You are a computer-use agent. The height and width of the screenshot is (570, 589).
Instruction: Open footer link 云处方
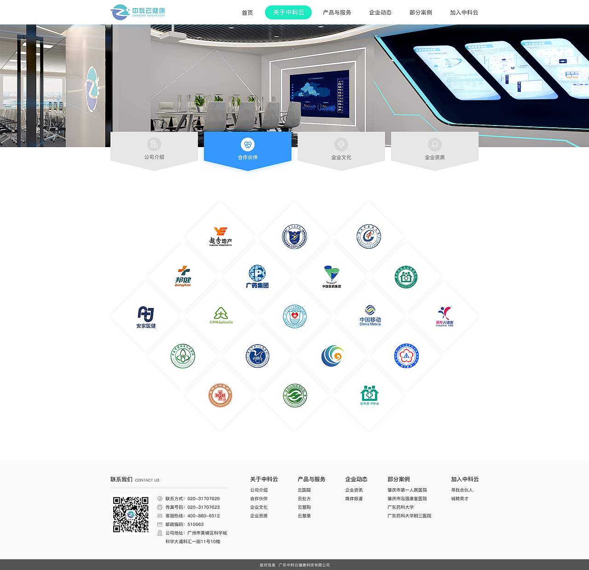tap(304, 499)
